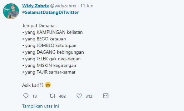Open the #SelamatDatangDiTwitter hashtag

tap(50, 12)
